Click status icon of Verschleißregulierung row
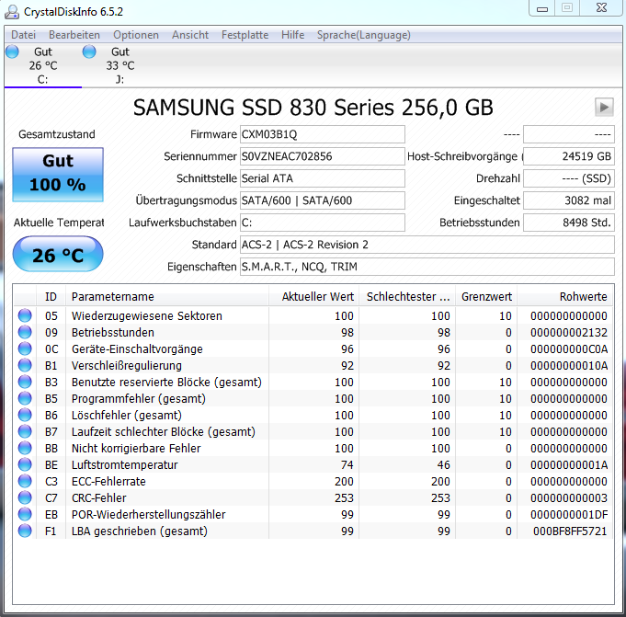Image resolution: width=626 pixels, height=617 pixels. (25, 365)
